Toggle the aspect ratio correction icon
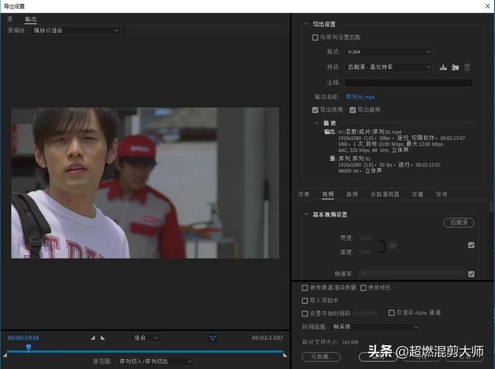Image resolution: width=495 pixels, height=369 pixels. [x=213, y=338]
